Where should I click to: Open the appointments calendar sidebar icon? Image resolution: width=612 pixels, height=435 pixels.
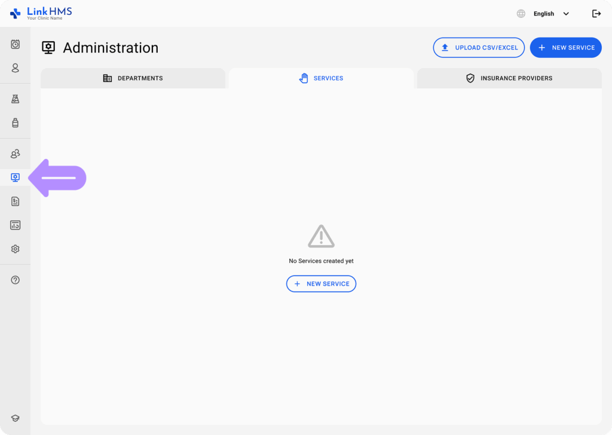click(15, 44)
